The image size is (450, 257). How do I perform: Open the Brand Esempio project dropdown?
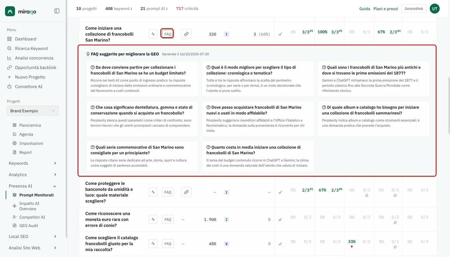[x=33, y=111]
